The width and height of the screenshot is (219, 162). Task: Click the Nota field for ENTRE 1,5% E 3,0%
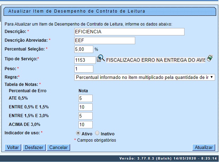pyautogui.click(x=85, y=116)
